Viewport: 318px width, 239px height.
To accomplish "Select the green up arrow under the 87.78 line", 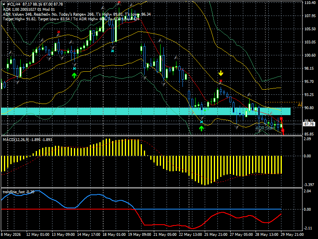I will (201, 128).
